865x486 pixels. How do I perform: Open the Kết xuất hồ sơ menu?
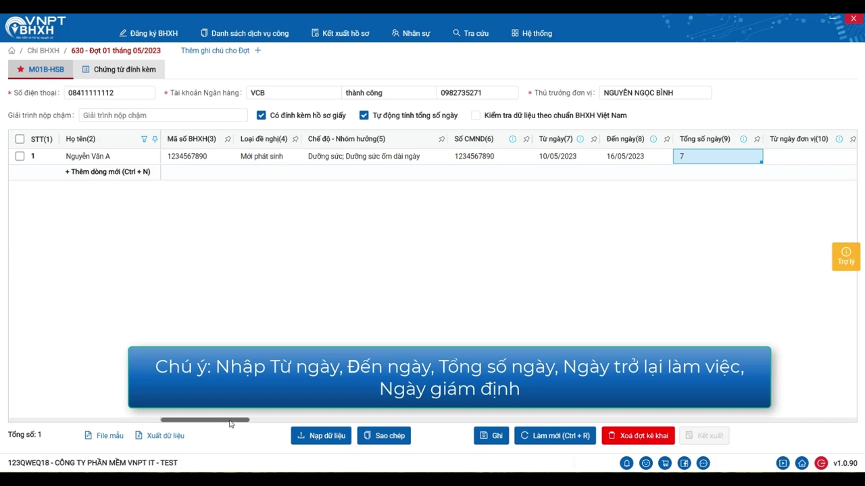point(341,33)
